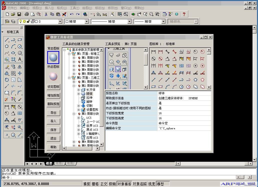Open a file with the Open icon
Image resolution: width=258 pixels, height=187 pixels.
(x=13, y=14)
